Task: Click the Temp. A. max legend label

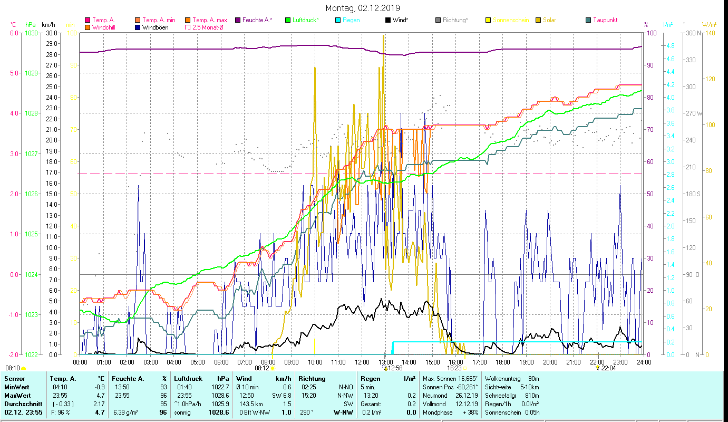Action: [209, 21]
